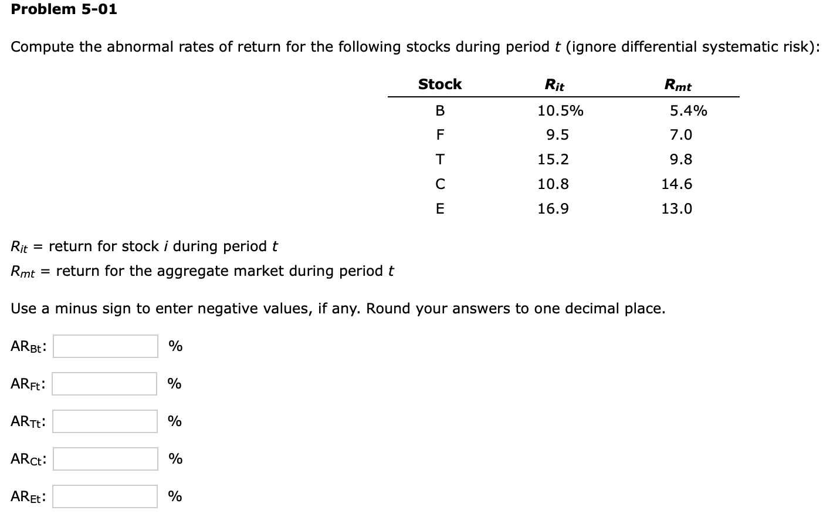840x527 pixels.
Task: Select stock C's market return 14.6
Action: pyautogui.click(x=677, y=184)
